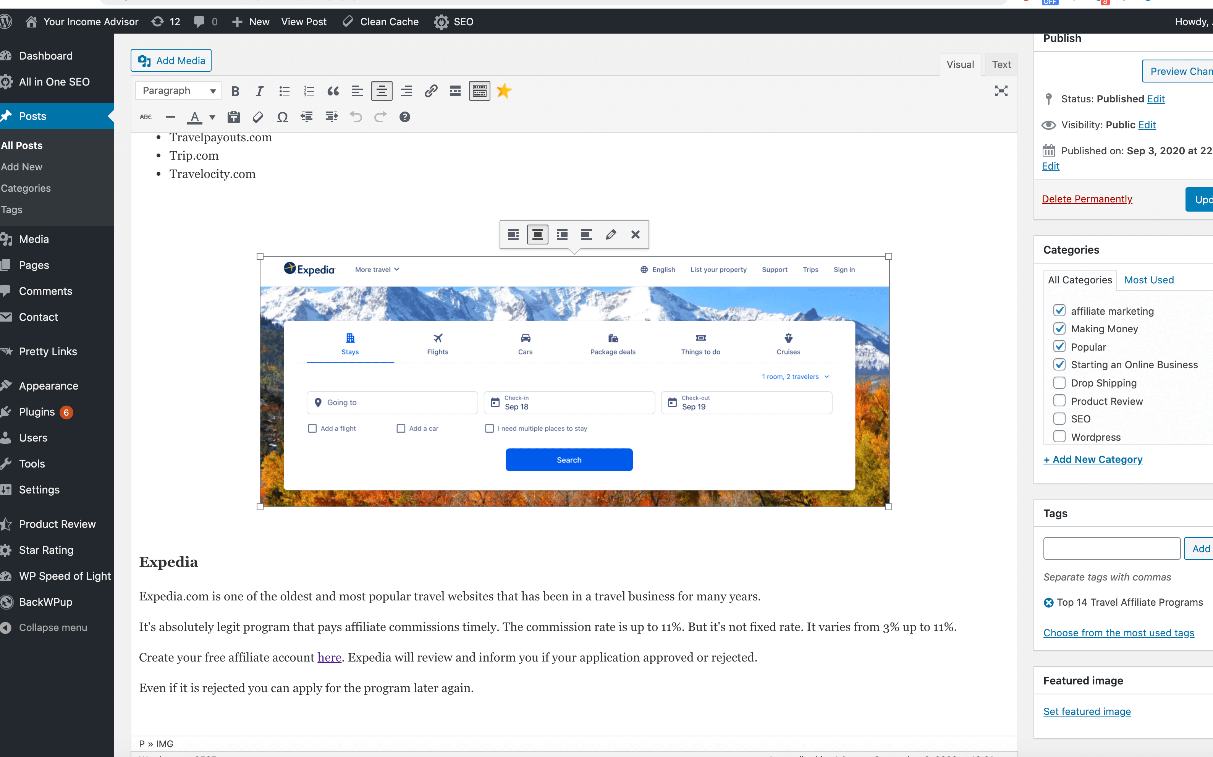Viewport: 1213px width, 757px height.
Task: Undo the last edit
Action: click(356, 117)
